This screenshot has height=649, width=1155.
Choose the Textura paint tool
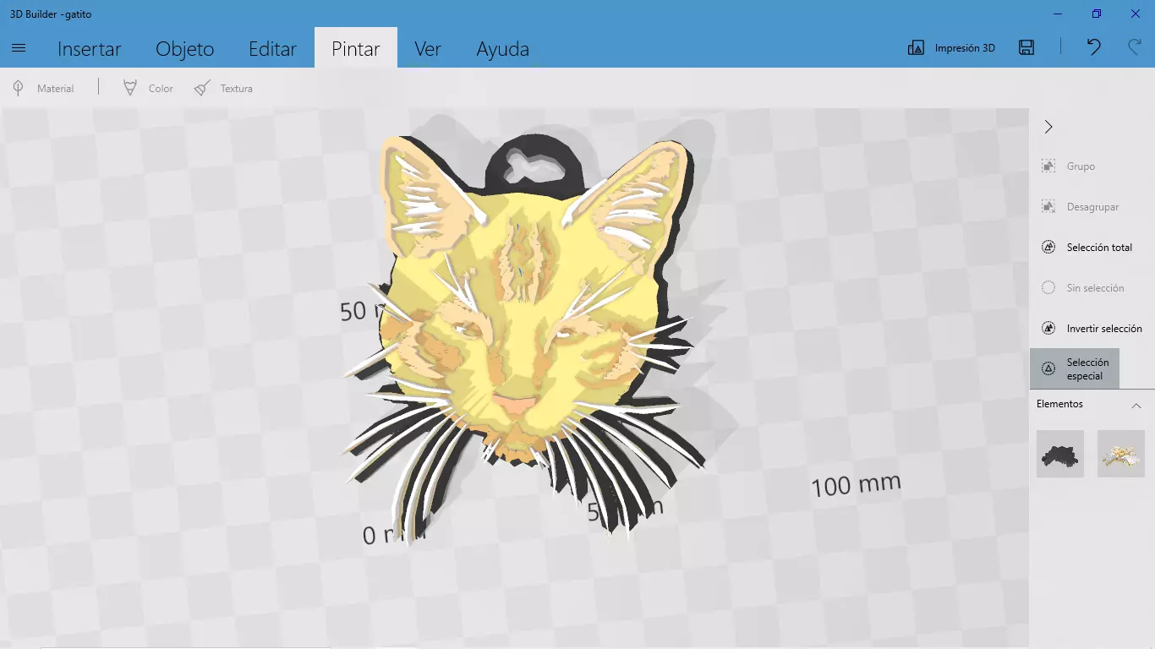(x=223, y=88)
